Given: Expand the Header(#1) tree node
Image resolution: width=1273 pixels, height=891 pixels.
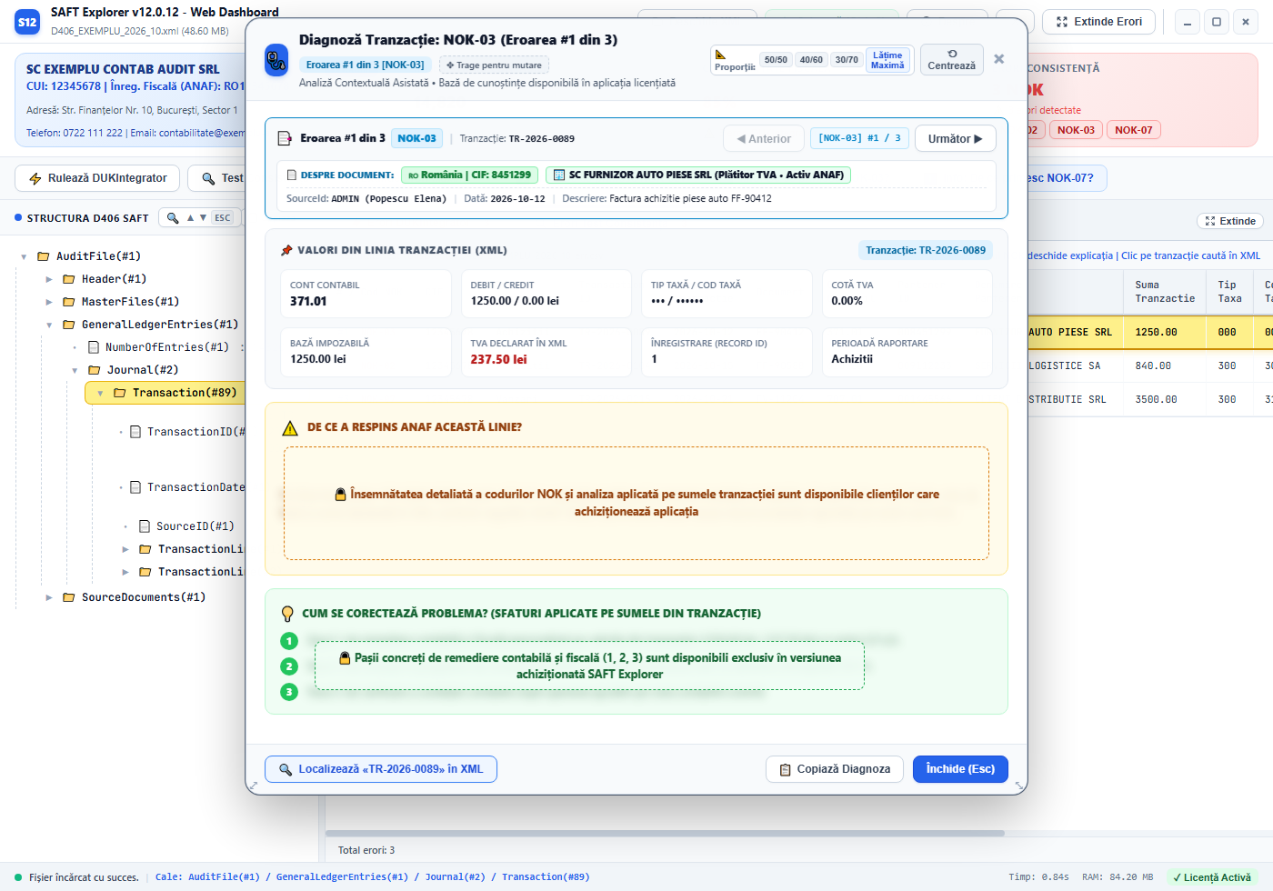Looking at the screenshot, I should pos(49,279).
